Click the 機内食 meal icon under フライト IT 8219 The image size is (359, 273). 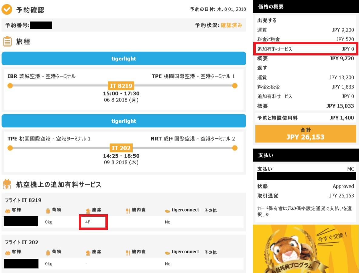pyautogui.click(x=128, y=210)
